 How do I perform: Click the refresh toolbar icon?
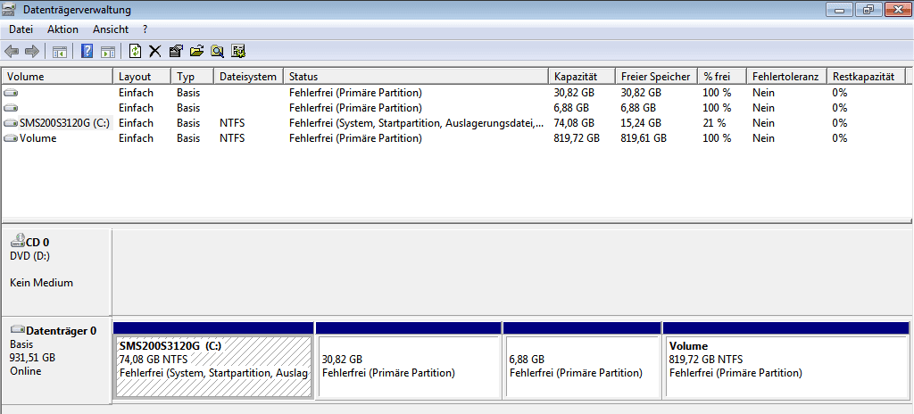tap(136, 52)
